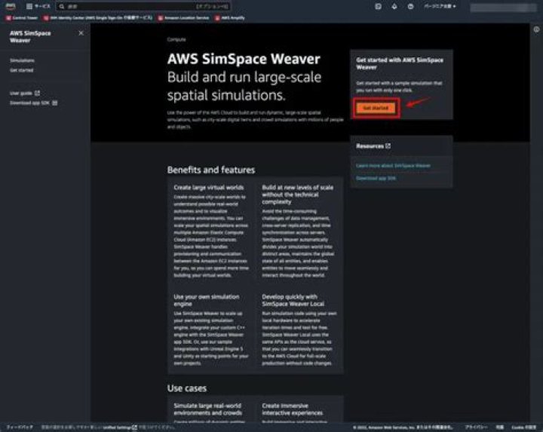Select Get started in the side navigation
Image resolution: width=543 pixels, height=432 pixels.
point(21,70)
